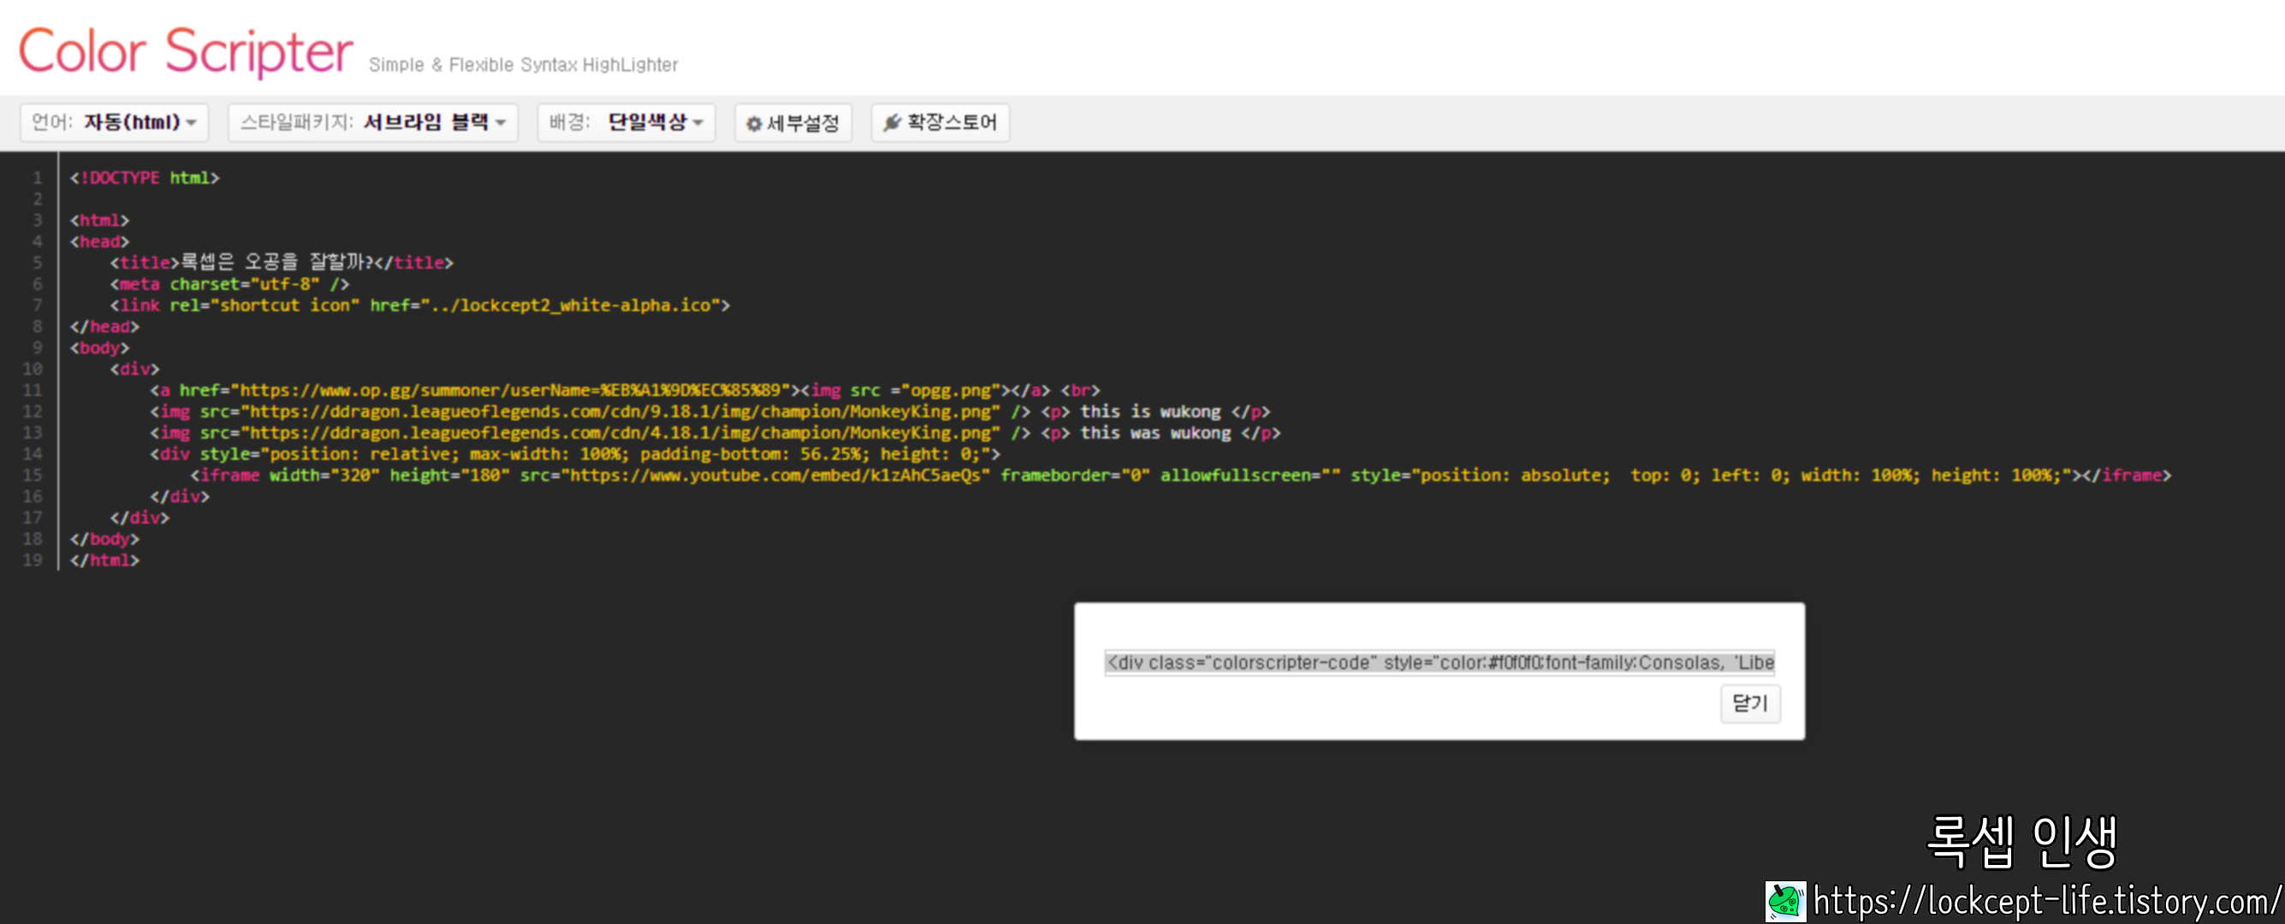
Task: Click the title tag line in editor
Action: (282, 263)
